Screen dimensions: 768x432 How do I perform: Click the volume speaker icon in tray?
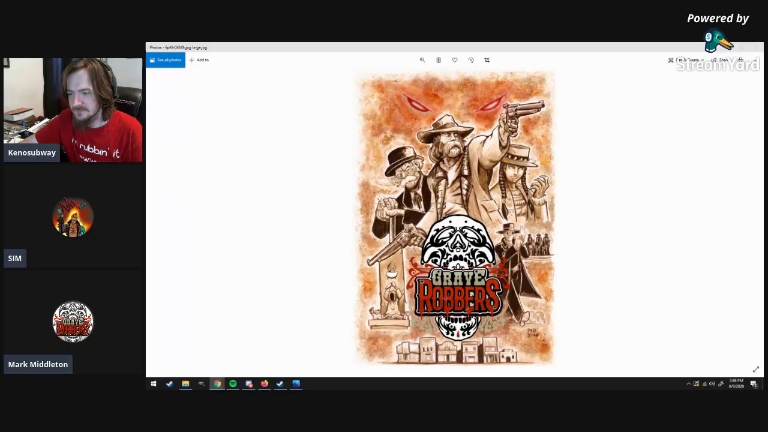pos(712,384)
